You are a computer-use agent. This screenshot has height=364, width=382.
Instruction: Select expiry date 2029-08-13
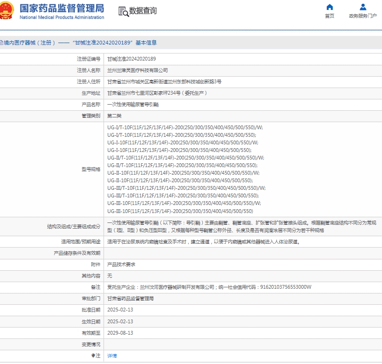[120, 333]
